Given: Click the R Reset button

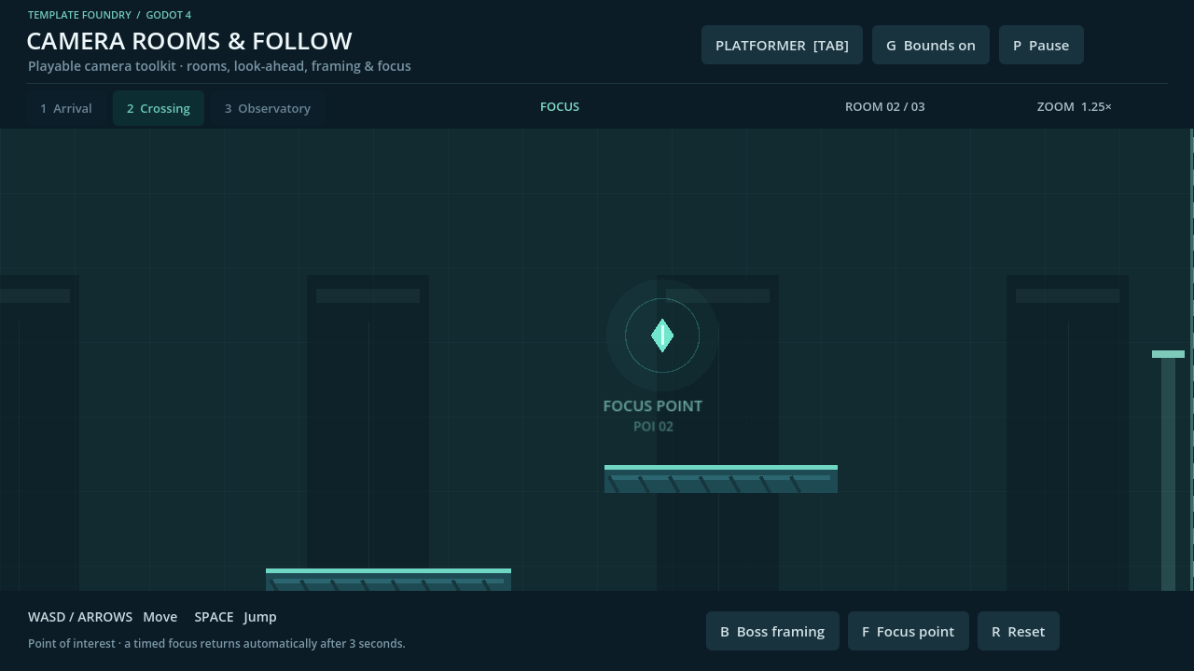Looking at the screenshot, I should [x=1019, y=631].
